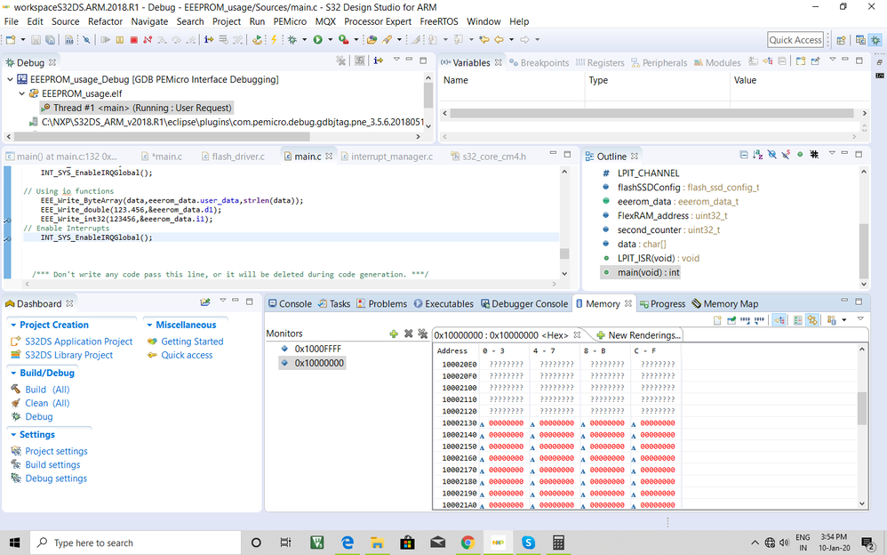Add a new memory monitor
This screenshot has height=555, width=887.
[x=394, y=334]
